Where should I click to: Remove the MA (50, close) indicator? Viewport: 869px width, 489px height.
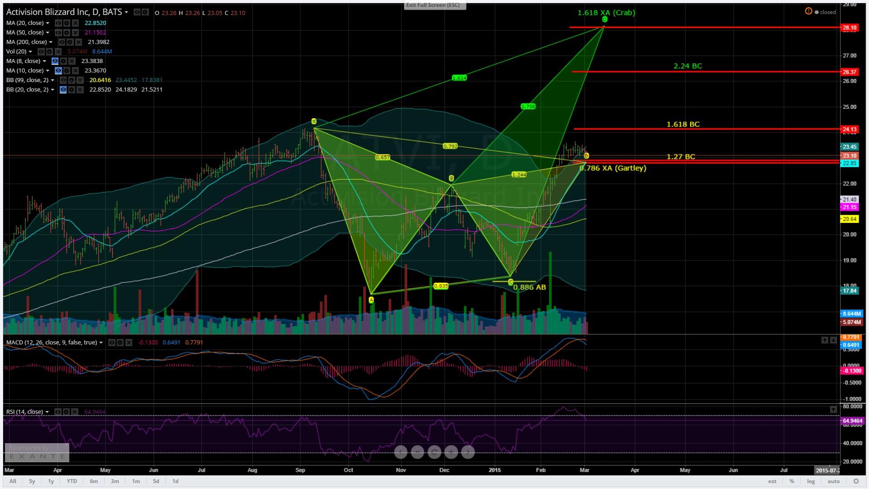coord(75,33)
